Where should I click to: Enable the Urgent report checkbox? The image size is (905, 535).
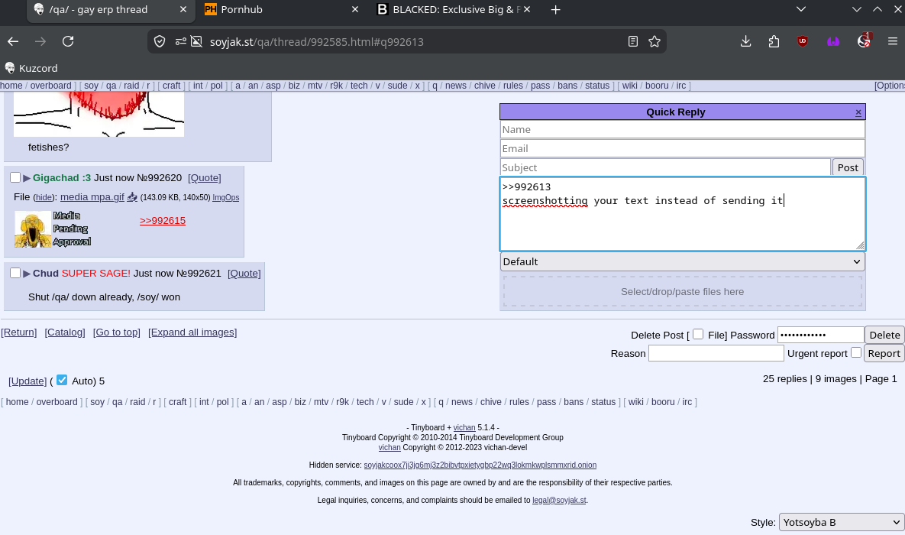tap(856, 352)
